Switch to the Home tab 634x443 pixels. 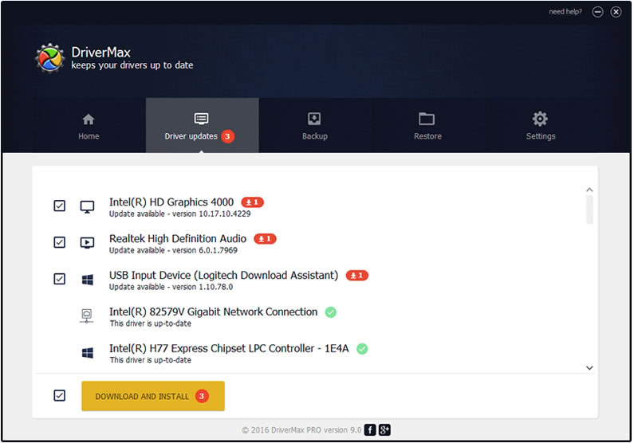(89, 126)
